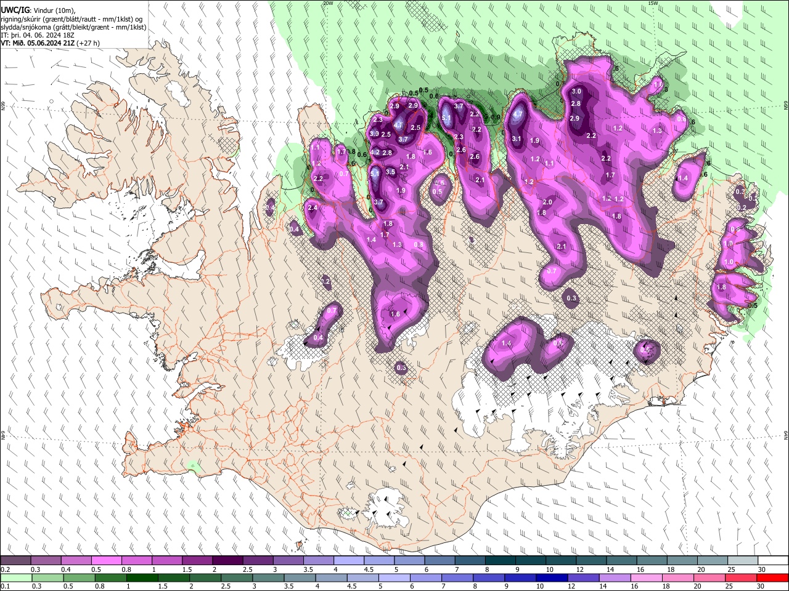Viewport: 789px width, 591px height.
Task: Click bottom legend dark green swatch between 1 and 1.5
Action: 142,577
